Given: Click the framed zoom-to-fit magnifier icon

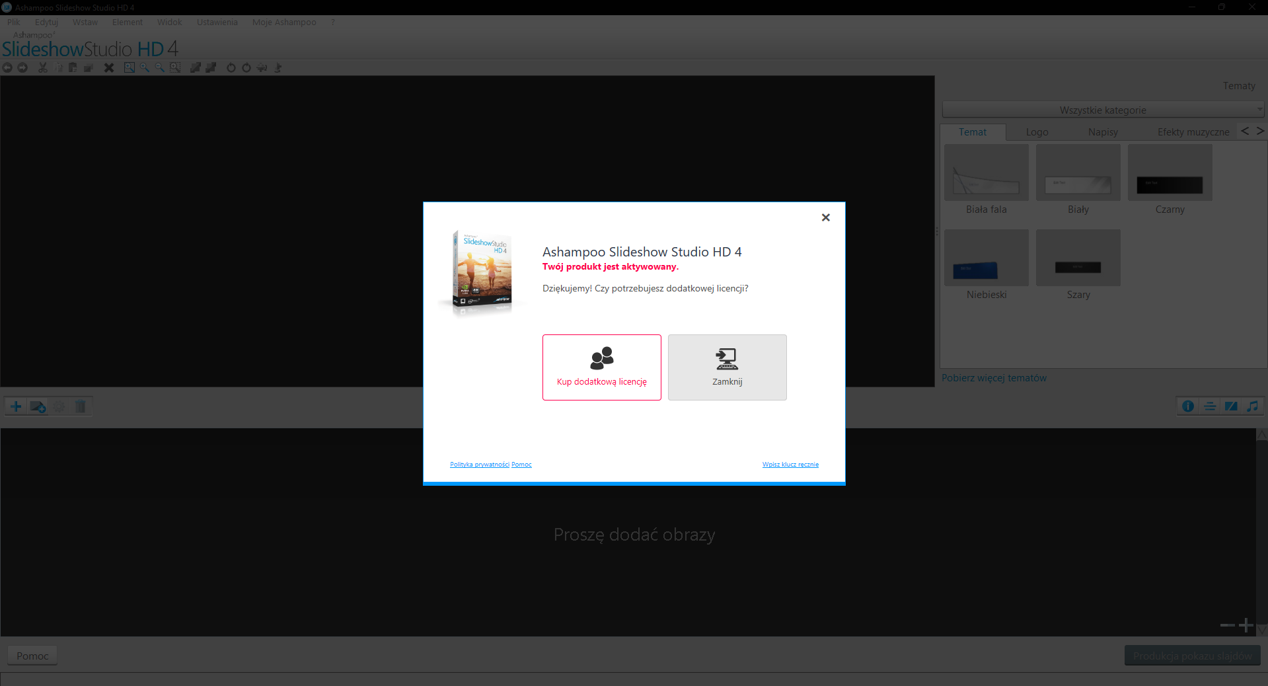Looking at the screenshot, I should click(x=130, y=67).
